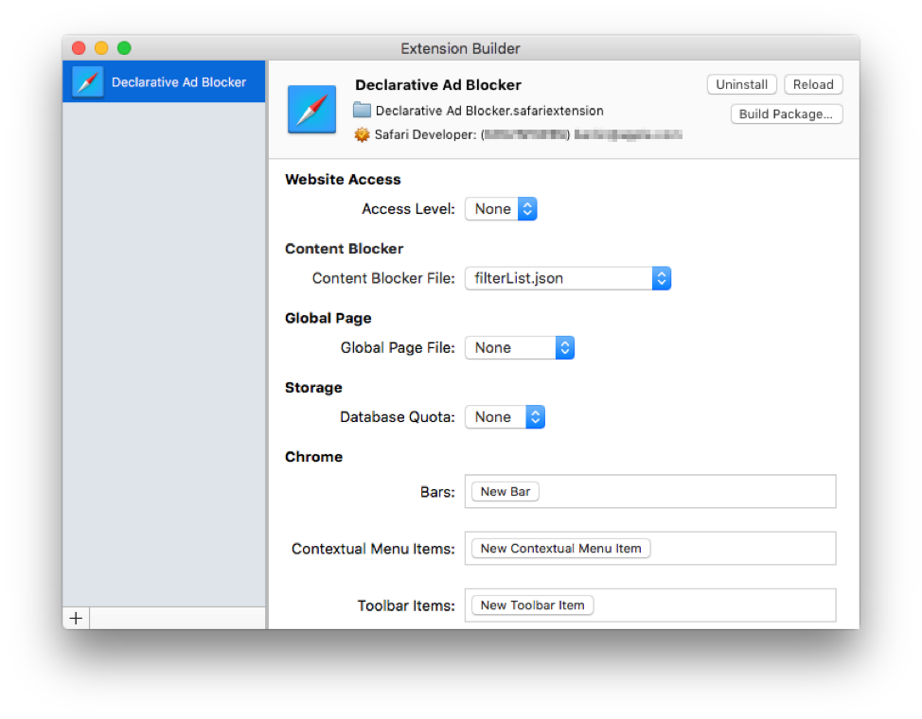Open the Access Level dropdown
922x719 pixels.
pos(501,209)
